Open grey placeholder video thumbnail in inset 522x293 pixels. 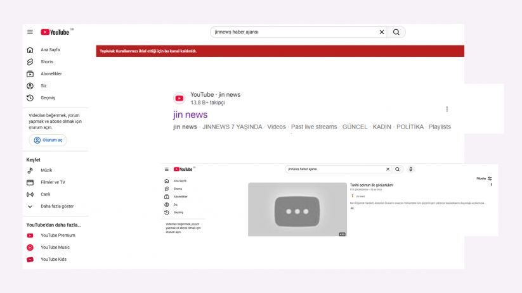pos(297,209)
